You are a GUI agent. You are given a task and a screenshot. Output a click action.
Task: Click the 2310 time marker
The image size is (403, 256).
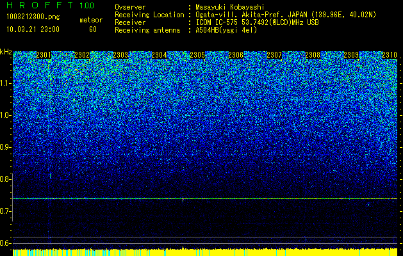390,55
